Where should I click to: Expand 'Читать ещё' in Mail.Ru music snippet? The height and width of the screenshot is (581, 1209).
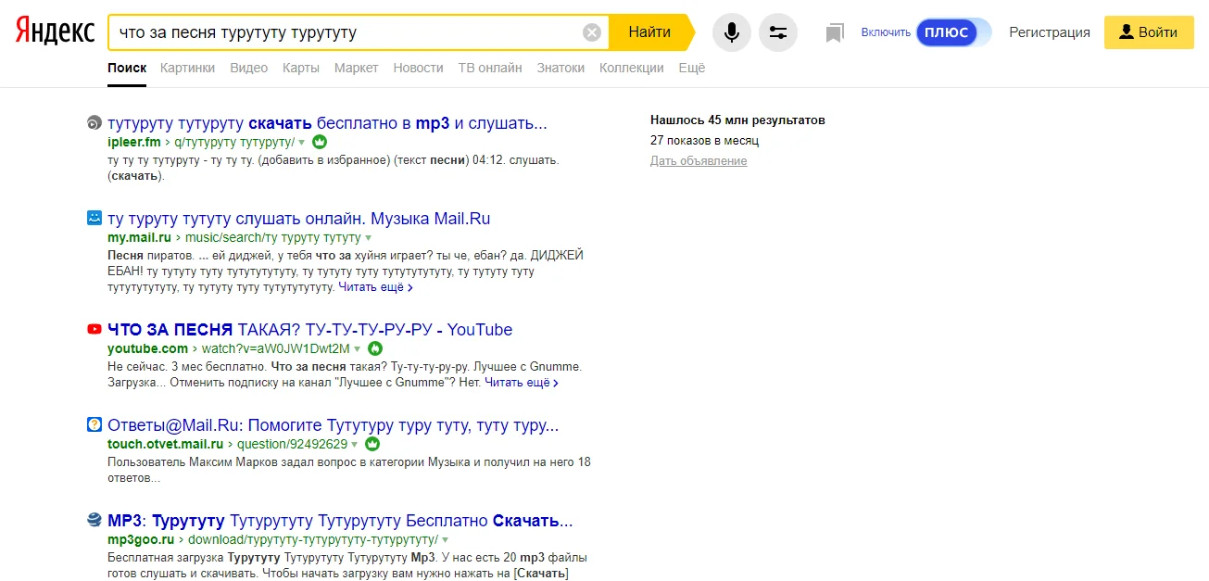pos(375,287)
